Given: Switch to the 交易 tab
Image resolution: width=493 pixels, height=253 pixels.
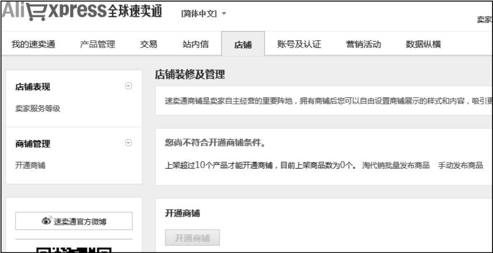Looking at the screenshot, I should (x=148, y=44).
